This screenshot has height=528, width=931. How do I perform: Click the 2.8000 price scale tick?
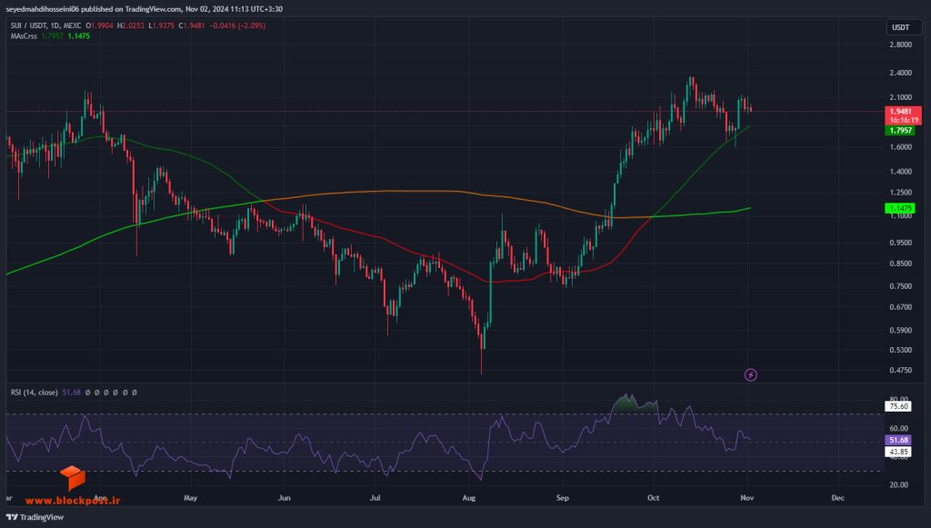pos(900,45)
